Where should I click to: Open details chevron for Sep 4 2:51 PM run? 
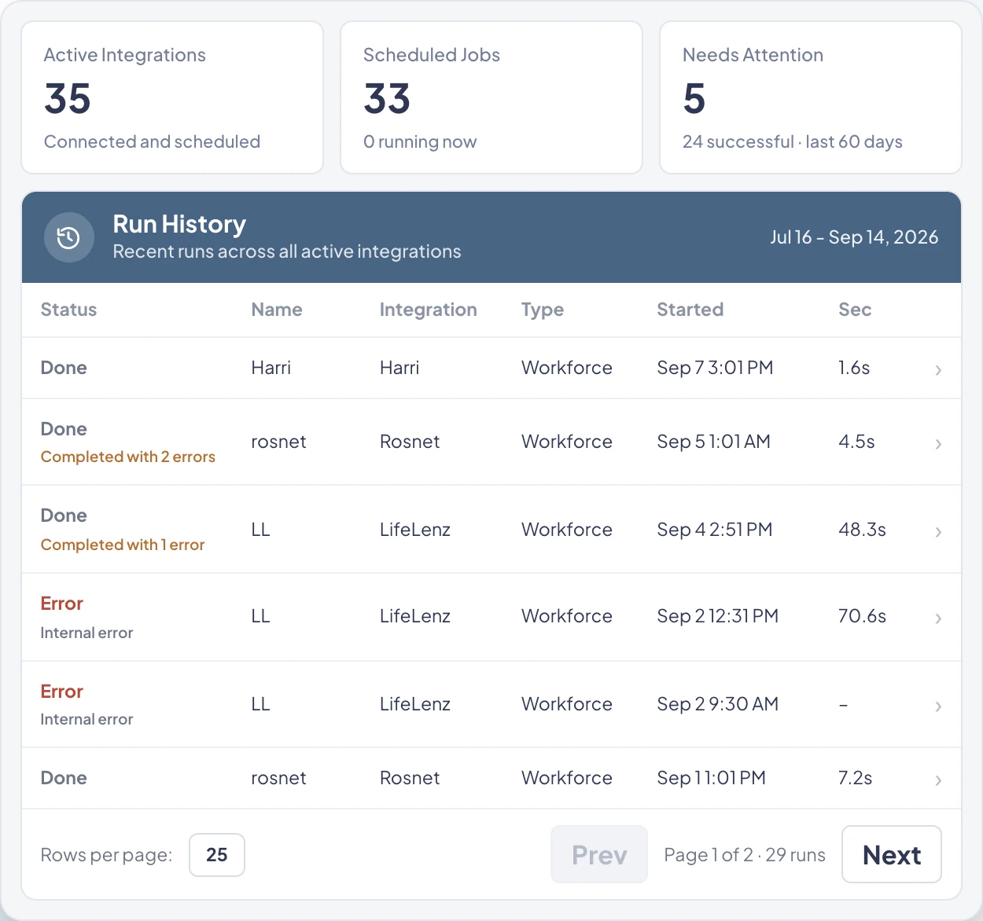tap(938, 531)
